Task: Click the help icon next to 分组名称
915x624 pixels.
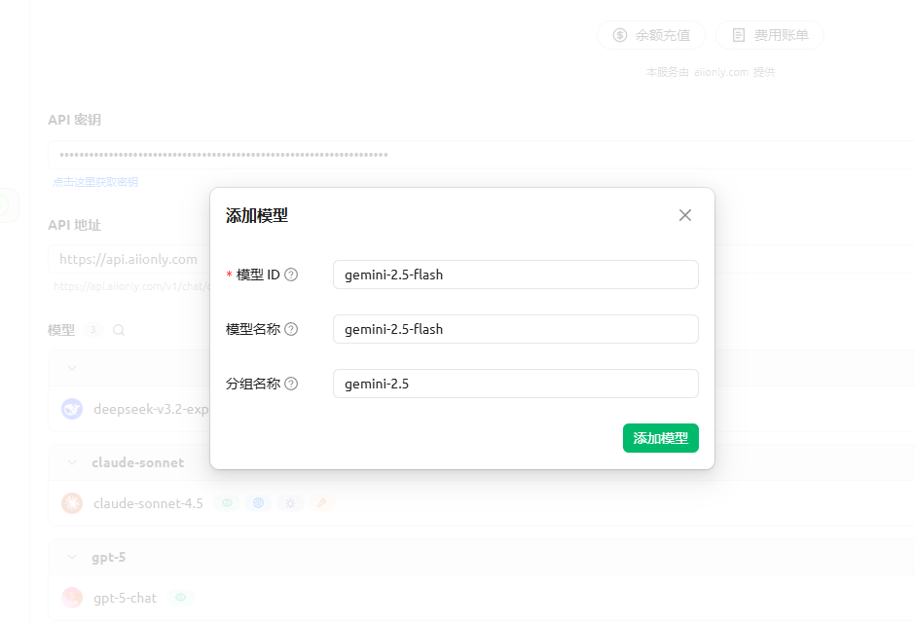Action: coord(291,384)
